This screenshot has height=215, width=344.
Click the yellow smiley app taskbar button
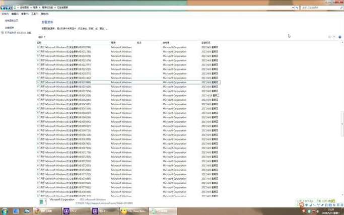pos(133,211)
